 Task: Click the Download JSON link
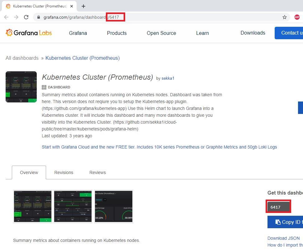(x=283, y=238)
